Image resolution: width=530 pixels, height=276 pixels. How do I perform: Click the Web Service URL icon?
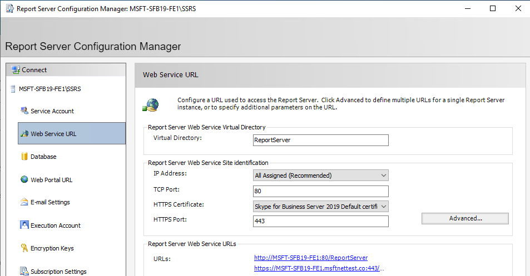tap(24, 134)
